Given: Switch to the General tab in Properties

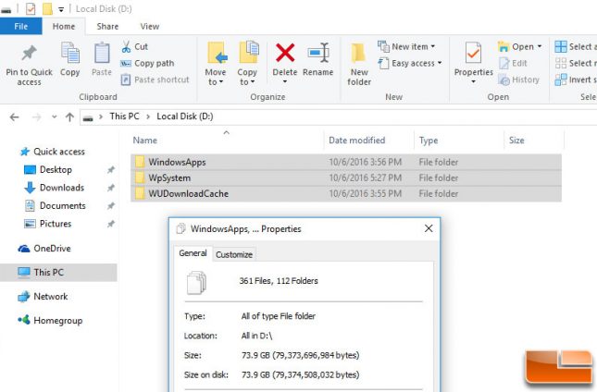Looking at the screenshot, I should click(x=193, y=253).
